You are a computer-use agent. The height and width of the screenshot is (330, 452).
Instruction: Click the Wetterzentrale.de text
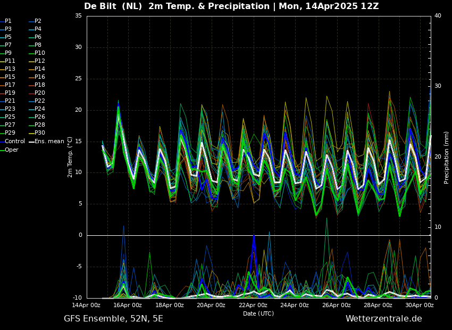[x=383, y=319]
